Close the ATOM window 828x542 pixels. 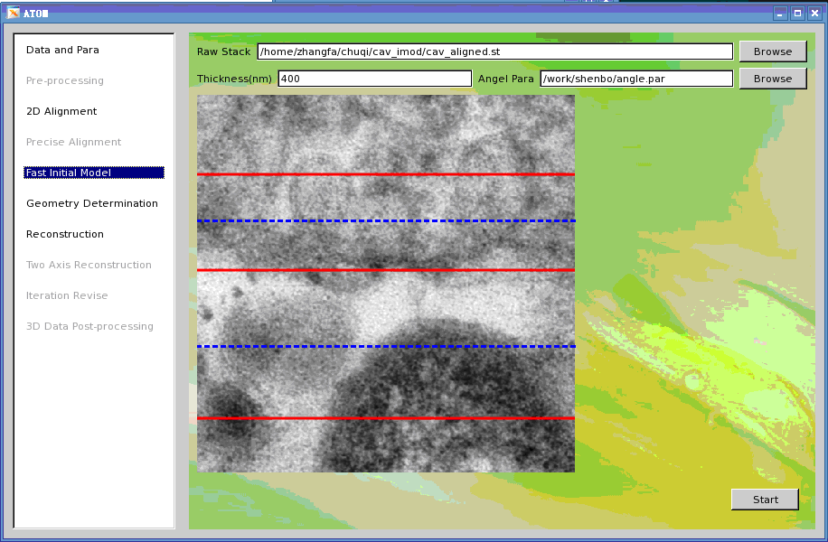814,13
